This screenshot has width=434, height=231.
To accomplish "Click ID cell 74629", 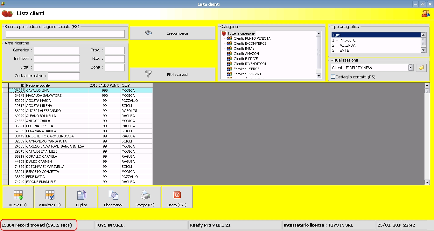I will (17, 167).
